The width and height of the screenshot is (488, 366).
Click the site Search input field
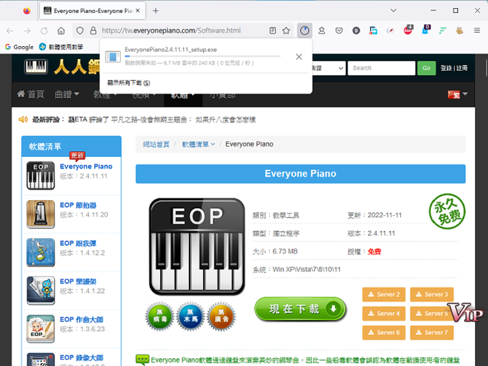pyautogui.click(x=381, y=68)
